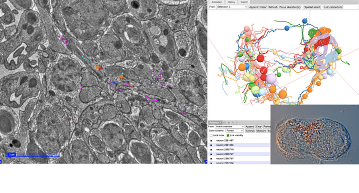Screen dimensions: 359x193
Task: Toggle the checkbox for neuron 2361487
Action: pos(211,141)
